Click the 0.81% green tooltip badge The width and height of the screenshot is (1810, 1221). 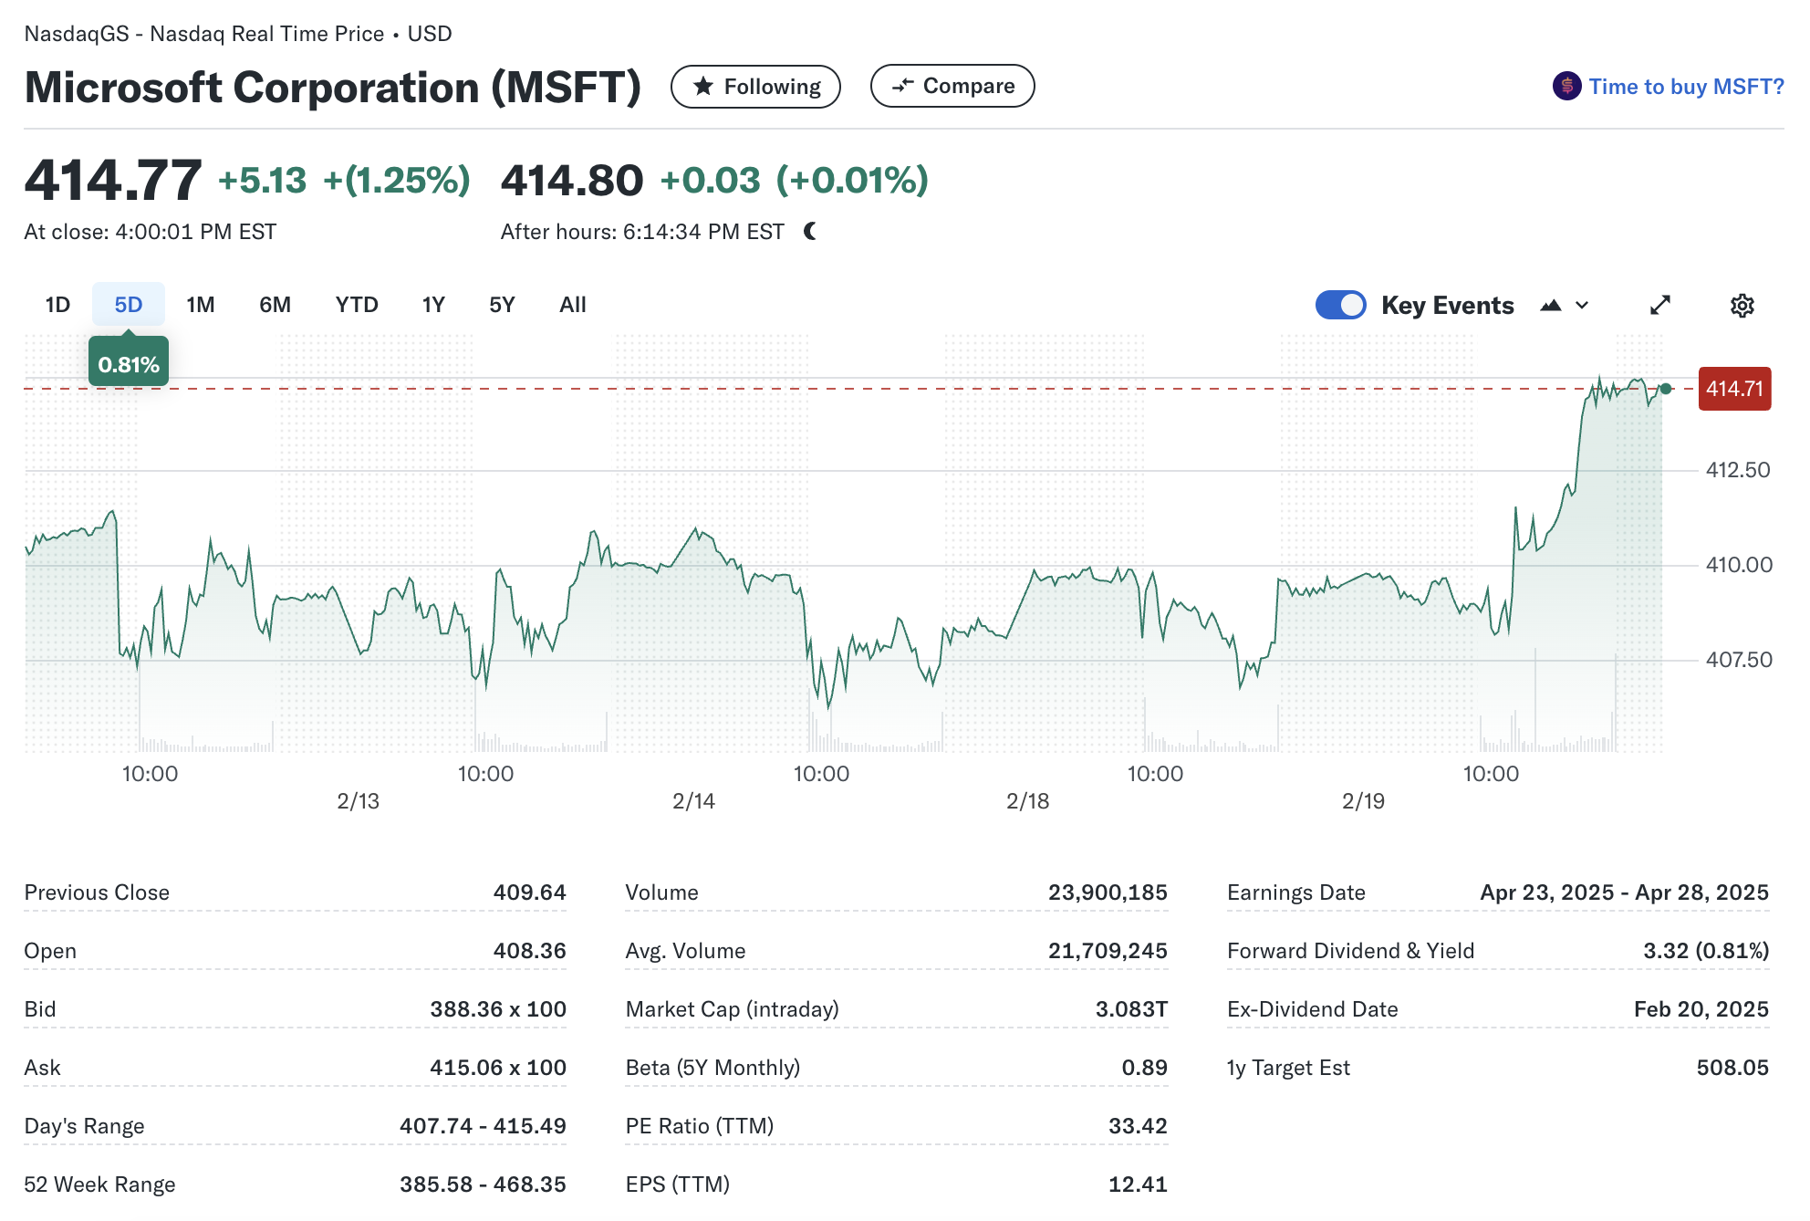pyautogui.click(x=129, y=365)
